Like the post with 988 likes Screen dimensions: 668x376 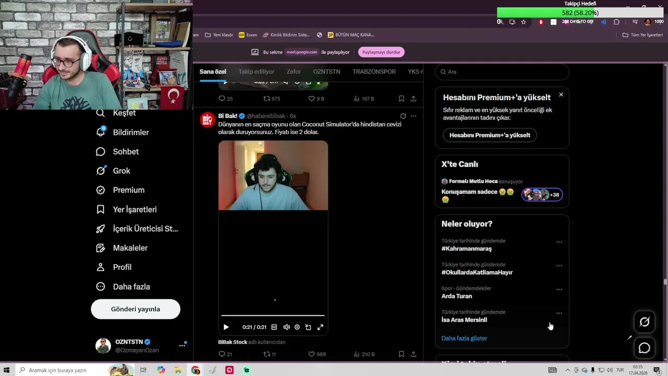[317, 354]
